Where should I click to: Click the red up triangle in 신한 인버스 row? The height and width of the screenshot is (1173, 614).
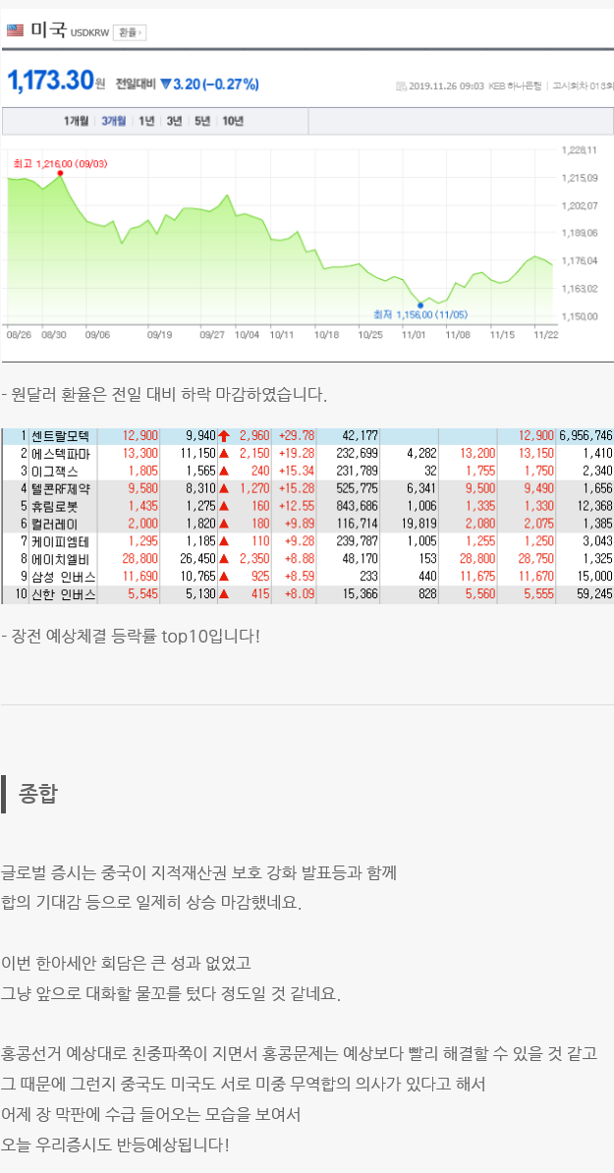pos(224,594)
